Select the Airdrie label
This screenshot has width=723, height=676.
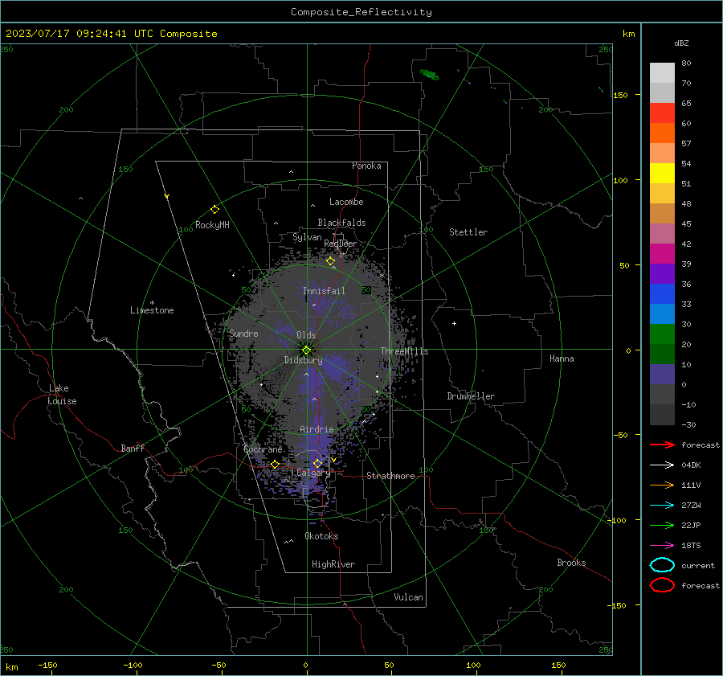click(x=317, y=429)
